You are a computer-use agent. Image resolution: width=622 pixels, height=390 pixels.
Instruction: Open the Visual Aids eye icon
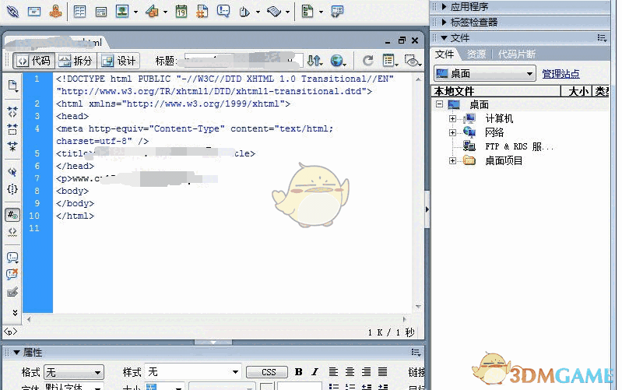point(413,61)
